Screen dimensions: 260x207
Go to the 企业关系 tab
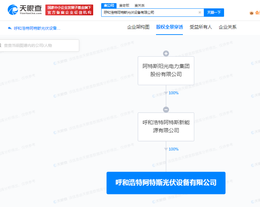(227, 27)
